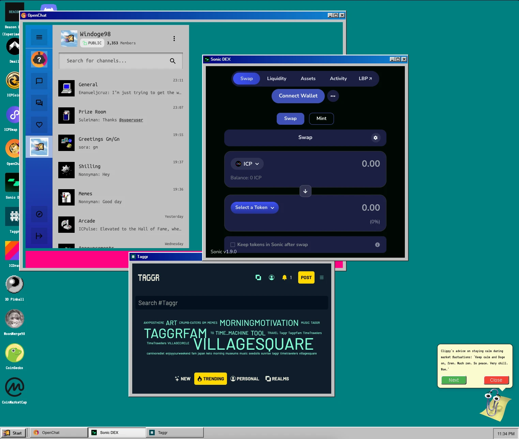Switch to Taggr taskbar button
The image size is (519, 439).
[175, 433]
